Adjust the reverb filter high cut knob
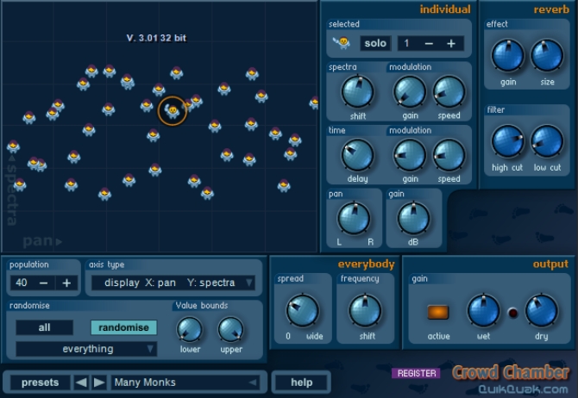 point(508,141)
